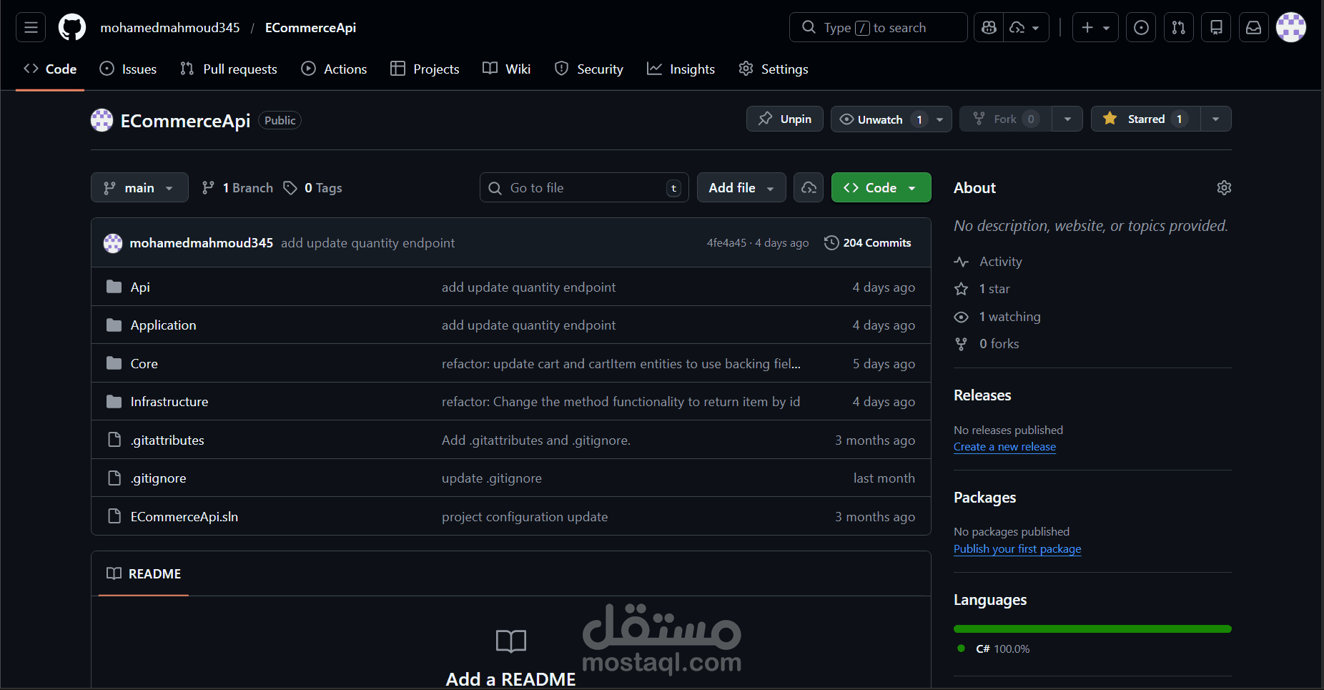The height and width of the screenshot is (690, 1324).
Task: Open the About section settings gear
Action: 1224,187
